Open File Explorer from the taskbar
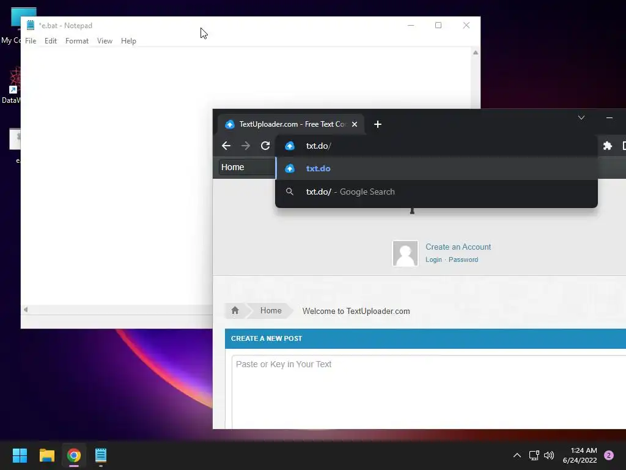The width and height of the screenshot is (626, 470). pyautogui.click(x=46, y=455)
